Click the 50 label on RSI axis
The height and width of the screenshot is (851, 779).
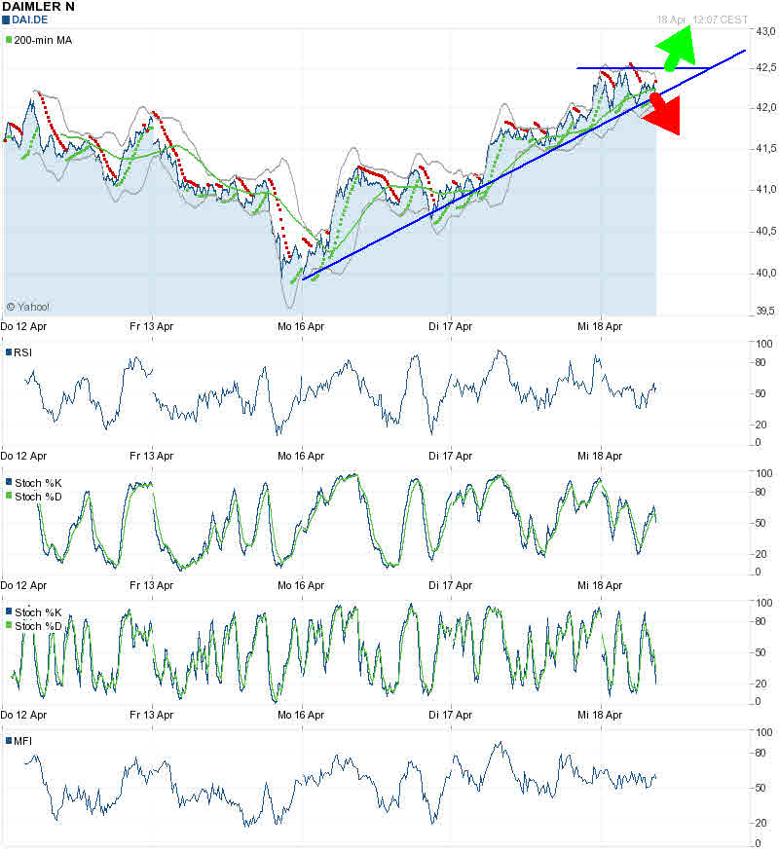pos(760,393)
